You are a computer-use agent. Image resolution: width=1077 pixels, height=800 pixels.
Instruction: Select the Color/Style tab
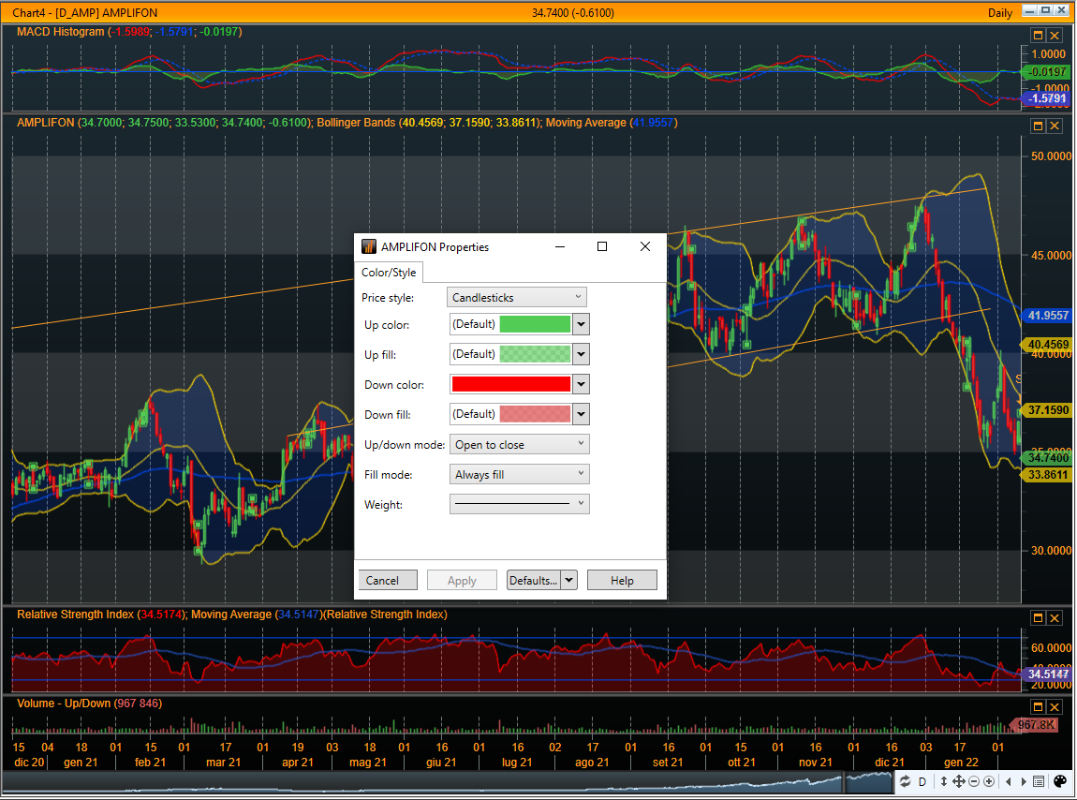[x=389, y=273]
